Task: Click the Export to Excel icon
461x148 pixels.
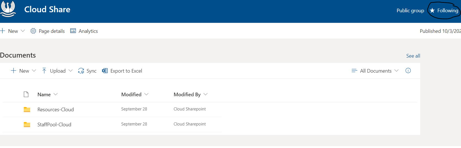Action: pos(105,71)
